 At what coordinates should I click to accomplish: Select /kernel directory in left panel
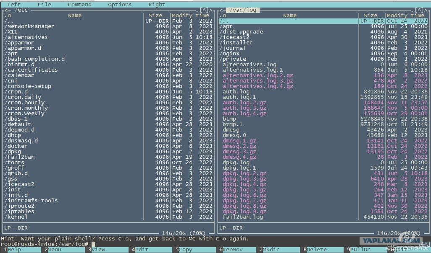pos(108,217)
